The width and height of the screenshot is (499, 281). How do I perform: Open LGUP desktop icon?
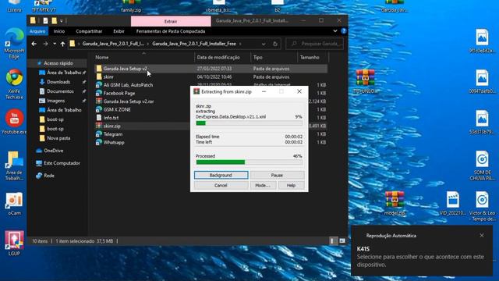(14, 243)
